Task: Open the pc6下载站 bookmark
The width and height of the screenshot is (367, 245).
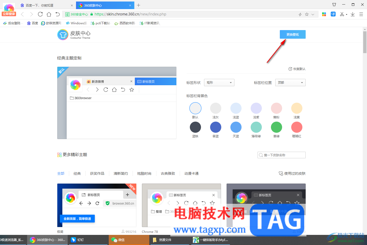Action: [100, 23]
